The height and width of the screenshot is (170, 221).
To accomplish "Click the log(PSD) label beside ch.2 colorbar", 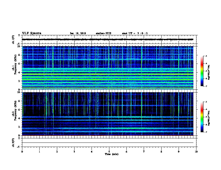I will pyautogui.click(x=209, y=118).
